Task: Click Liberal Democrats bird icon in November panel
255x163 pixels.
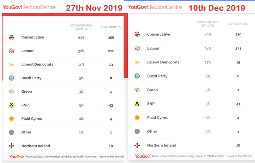Action: pos(11,65)
